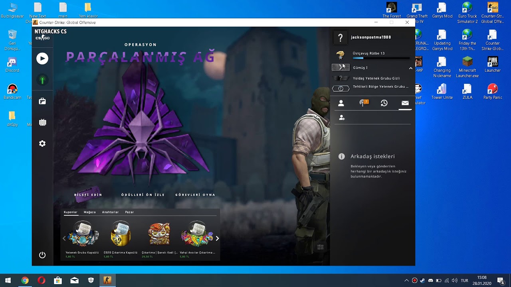Select the dnSpy folder on desktop
This screenshot has height=287, width=511.
coord(12,119)
